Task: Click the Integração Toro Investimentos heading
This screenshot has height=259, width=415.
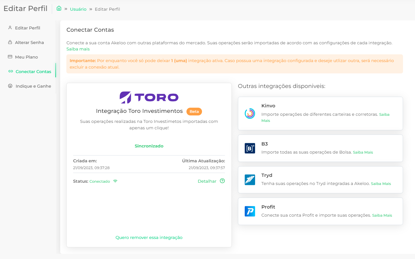Action: tap(140, 111)
